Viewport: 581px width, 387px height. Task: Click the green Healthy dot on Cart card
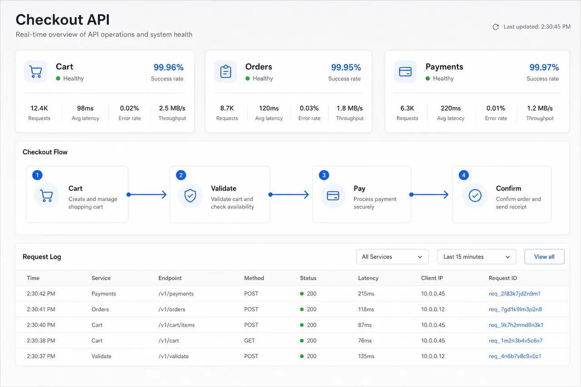(x=58, y=78)
